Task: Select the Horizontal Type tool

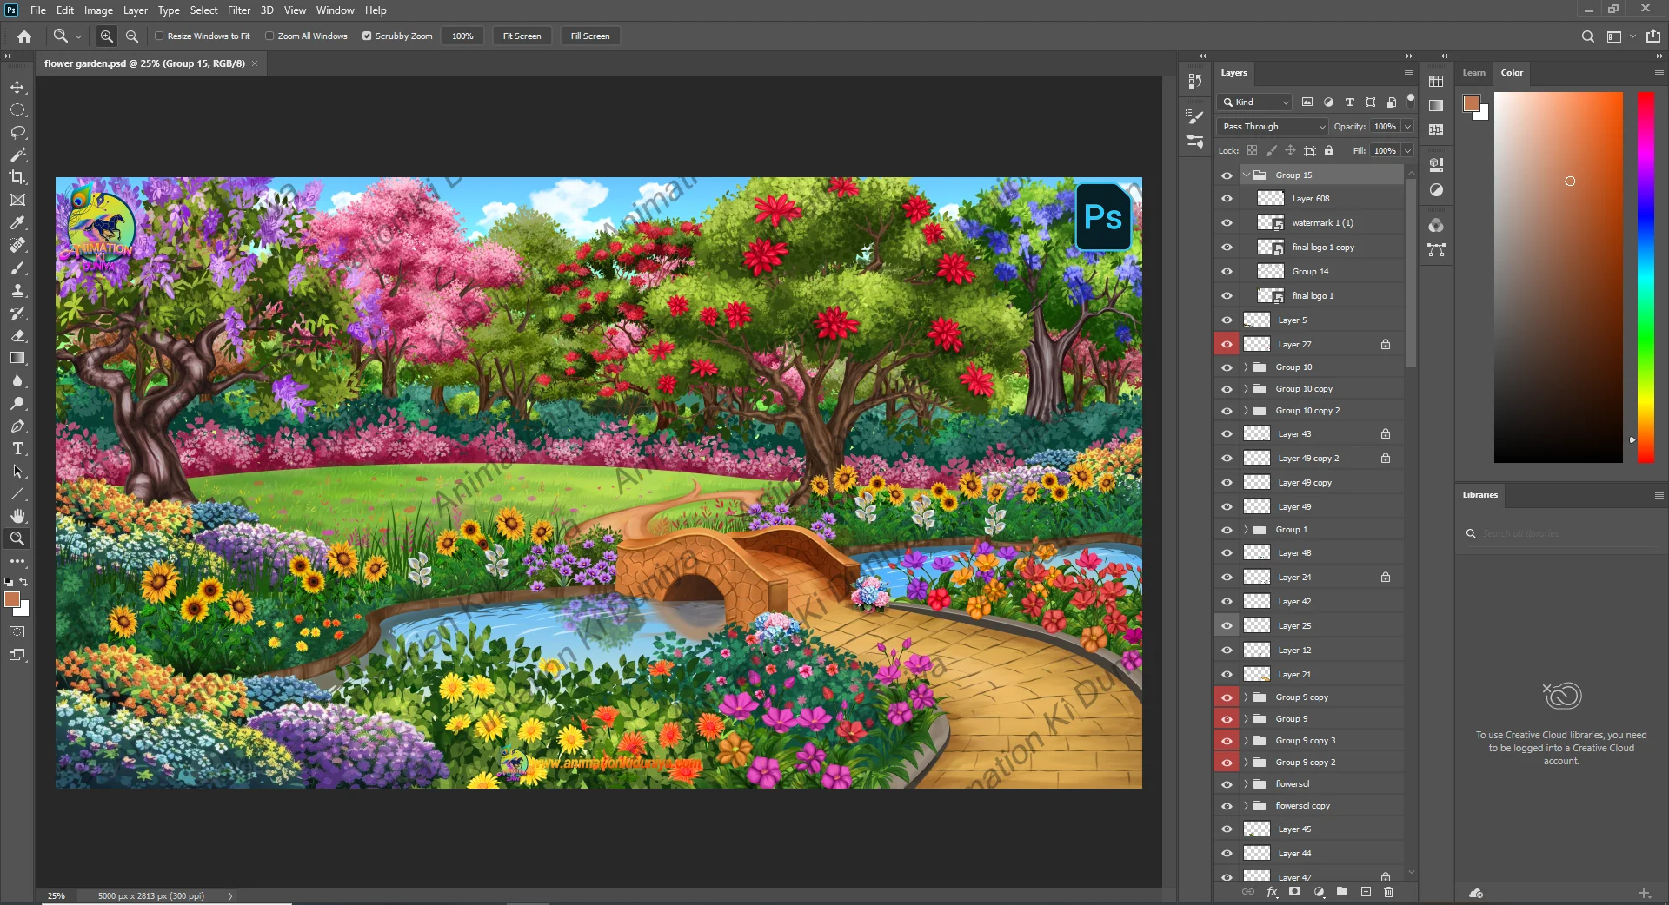Action: tap(17, 449)
